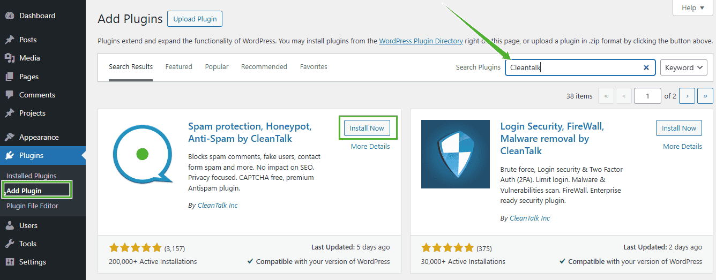Screen dimensions: 716x280
Task: Click CleanTalk Inc author under Anti-Spam plugin
Action: pos(218,205)
